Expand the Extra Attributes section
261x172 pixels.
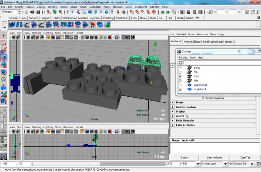coord(173,125)
